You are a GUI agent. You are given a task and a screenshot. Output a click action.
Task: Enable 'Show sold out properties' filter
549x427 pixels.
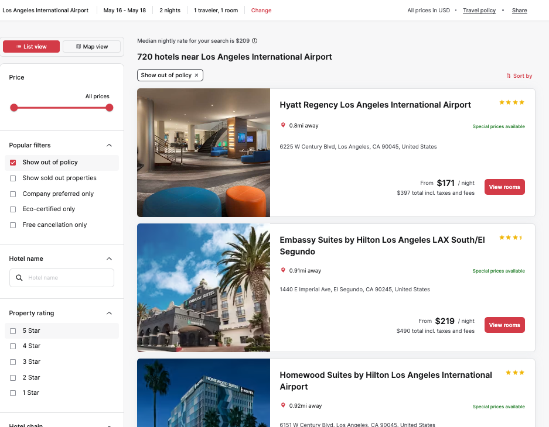(13, 178)
